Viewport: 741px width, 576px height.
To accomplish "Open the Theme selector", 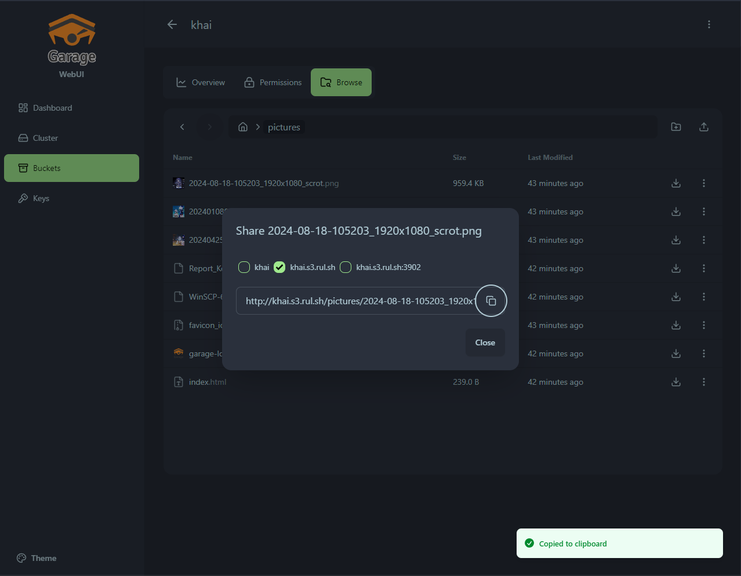I will [37, 558].
